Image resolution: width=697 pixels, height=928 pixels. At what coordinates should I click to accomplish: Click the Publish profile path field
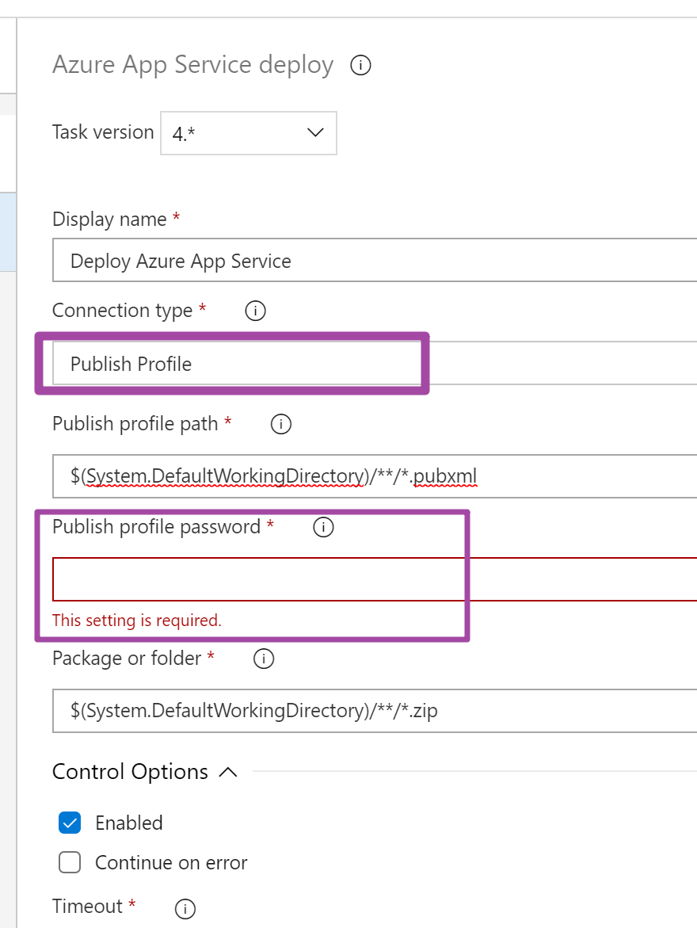(x=372, y=475)
